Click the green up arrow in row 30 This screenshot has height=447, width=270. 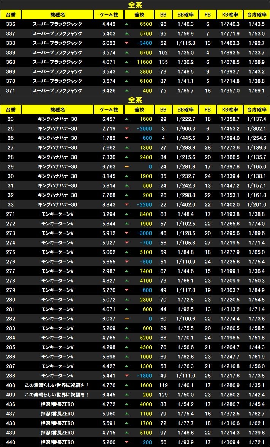click(127, 176)
